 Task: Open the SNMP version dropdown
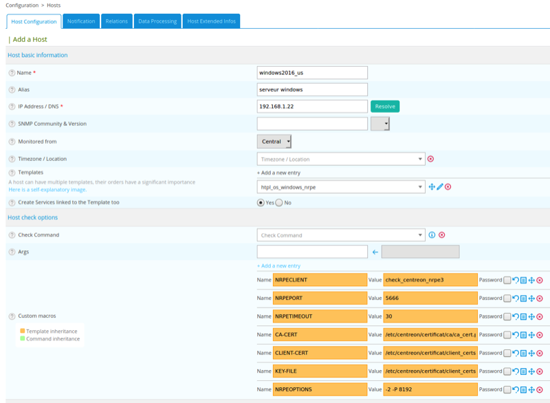tap(380, 124)
